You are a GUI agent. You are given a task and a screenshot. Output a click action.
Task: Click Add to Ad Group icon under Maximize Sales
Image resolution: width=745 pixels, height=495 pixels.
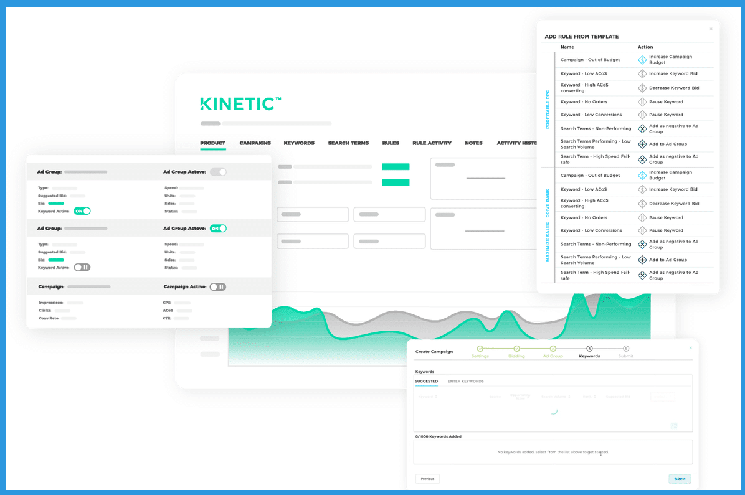(x=642, y=260)
